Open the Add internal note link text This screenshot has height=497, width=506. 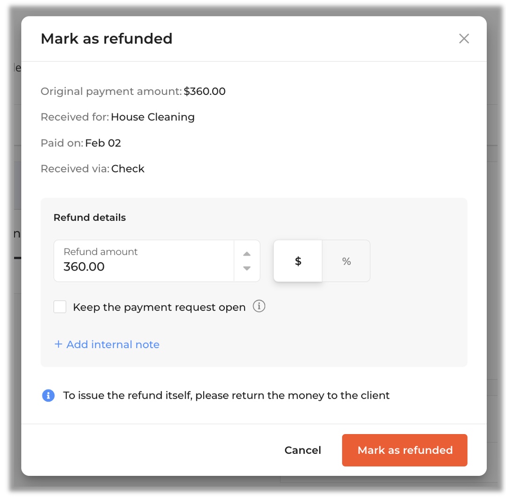[113, 344]
